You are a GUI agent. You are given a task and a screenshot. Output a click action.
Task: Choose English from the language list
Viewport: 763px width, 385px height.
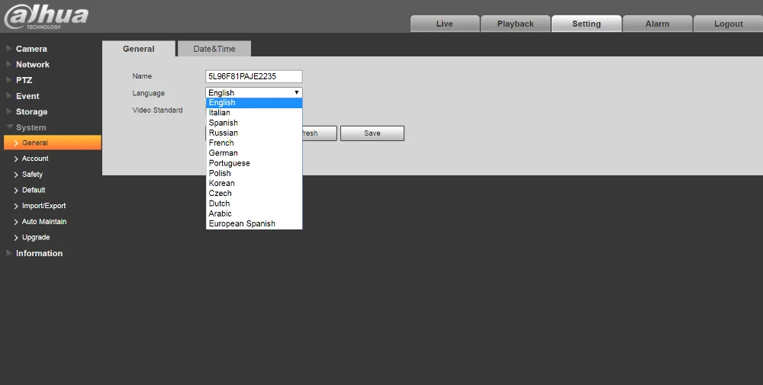[254, 103]
